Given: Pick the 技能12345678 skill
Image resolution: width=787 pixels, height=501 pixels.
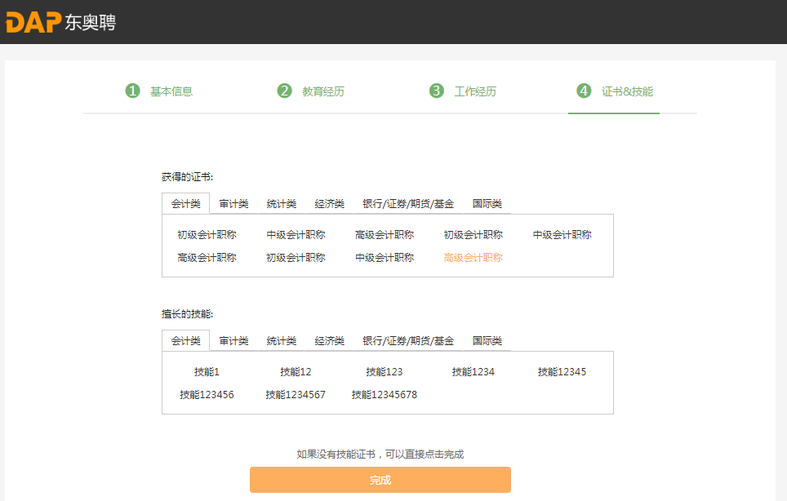Looking at the screenshot, I should point(384,395).
